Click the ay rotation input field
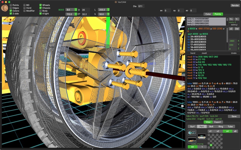Image resolution: width=241 pixels, height=150 pixels. click(181, 11)
